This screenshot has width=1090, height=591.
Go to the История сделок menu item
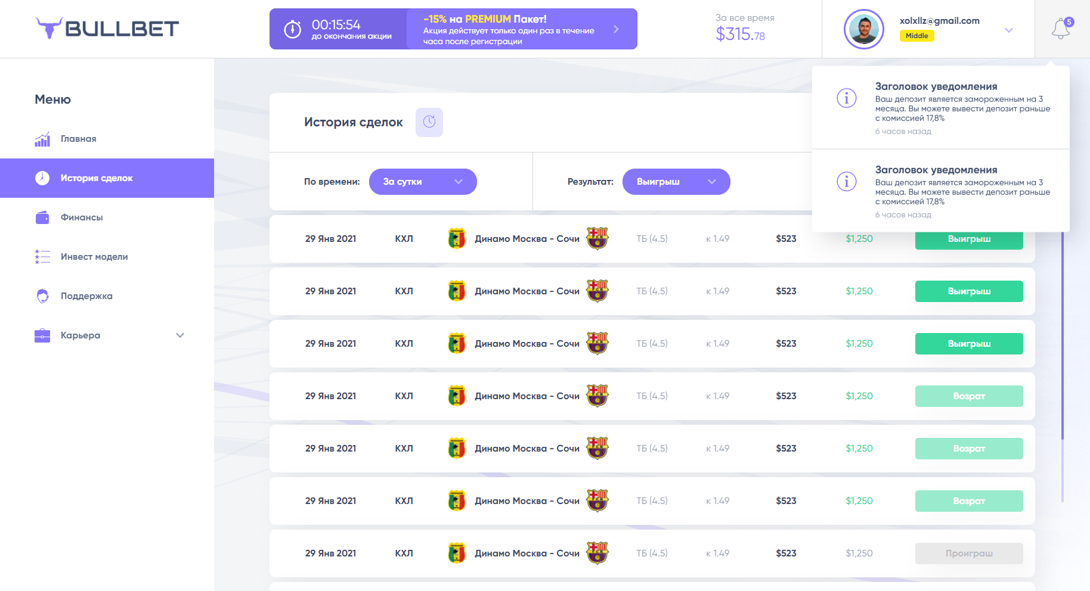pyautogui.click(x=107, y=178)
